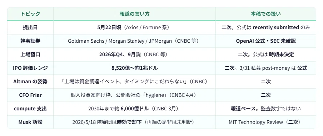Viewport: 323px width, 136px height.
Task: Select the Altman の姿勢 row label
Action: click(30, 82)
